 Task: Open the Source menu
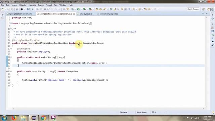[14, 5]
